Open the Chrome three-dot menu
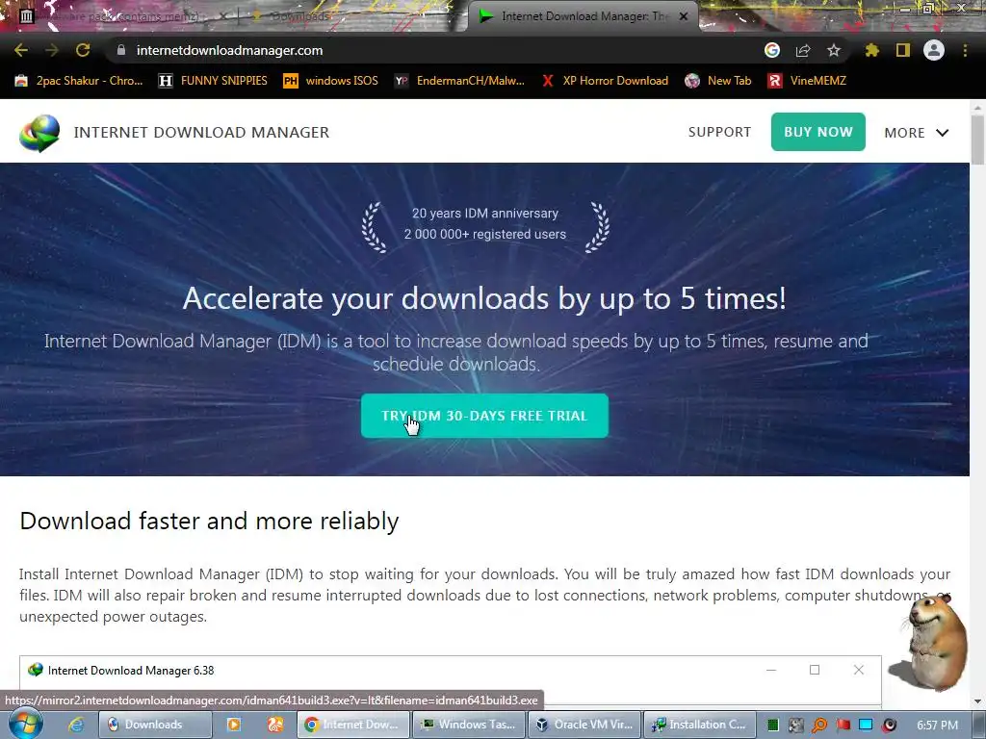Screen dimensions: 986x739 965,50
